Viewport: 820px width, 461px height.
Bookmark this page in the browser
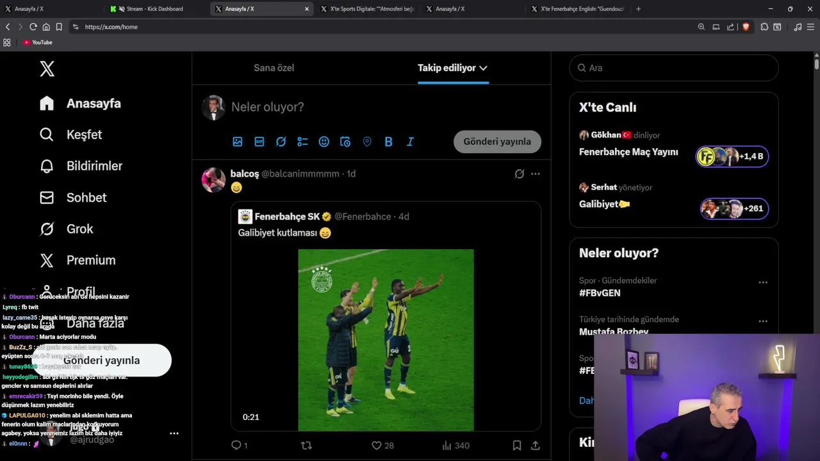tap(59, 27)
